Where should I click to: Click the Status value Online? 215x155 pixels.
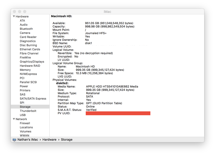90,106
